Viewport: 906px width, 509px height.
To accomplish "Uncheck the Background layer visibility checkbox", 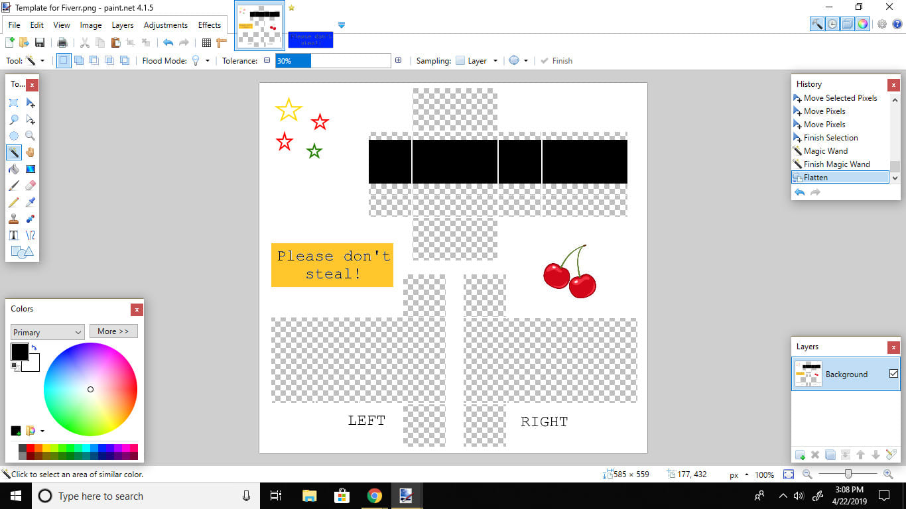I will (893, 374).
